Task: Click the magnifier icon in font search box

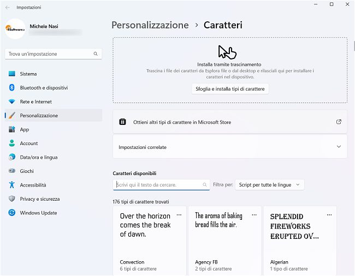Action: click(x=205, y=185)
